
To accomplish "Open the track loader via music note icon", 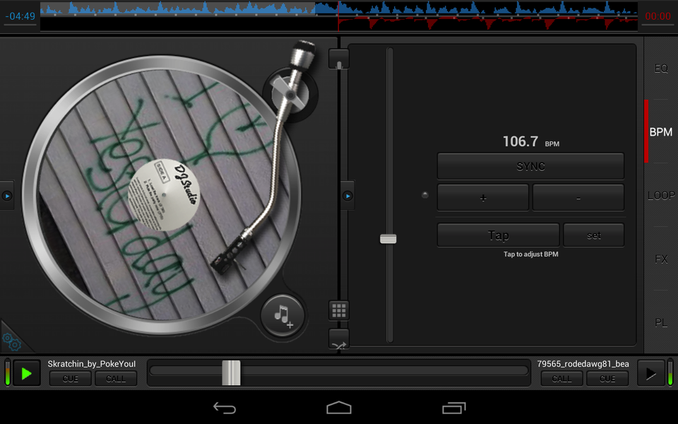I will tap(282, 316).
